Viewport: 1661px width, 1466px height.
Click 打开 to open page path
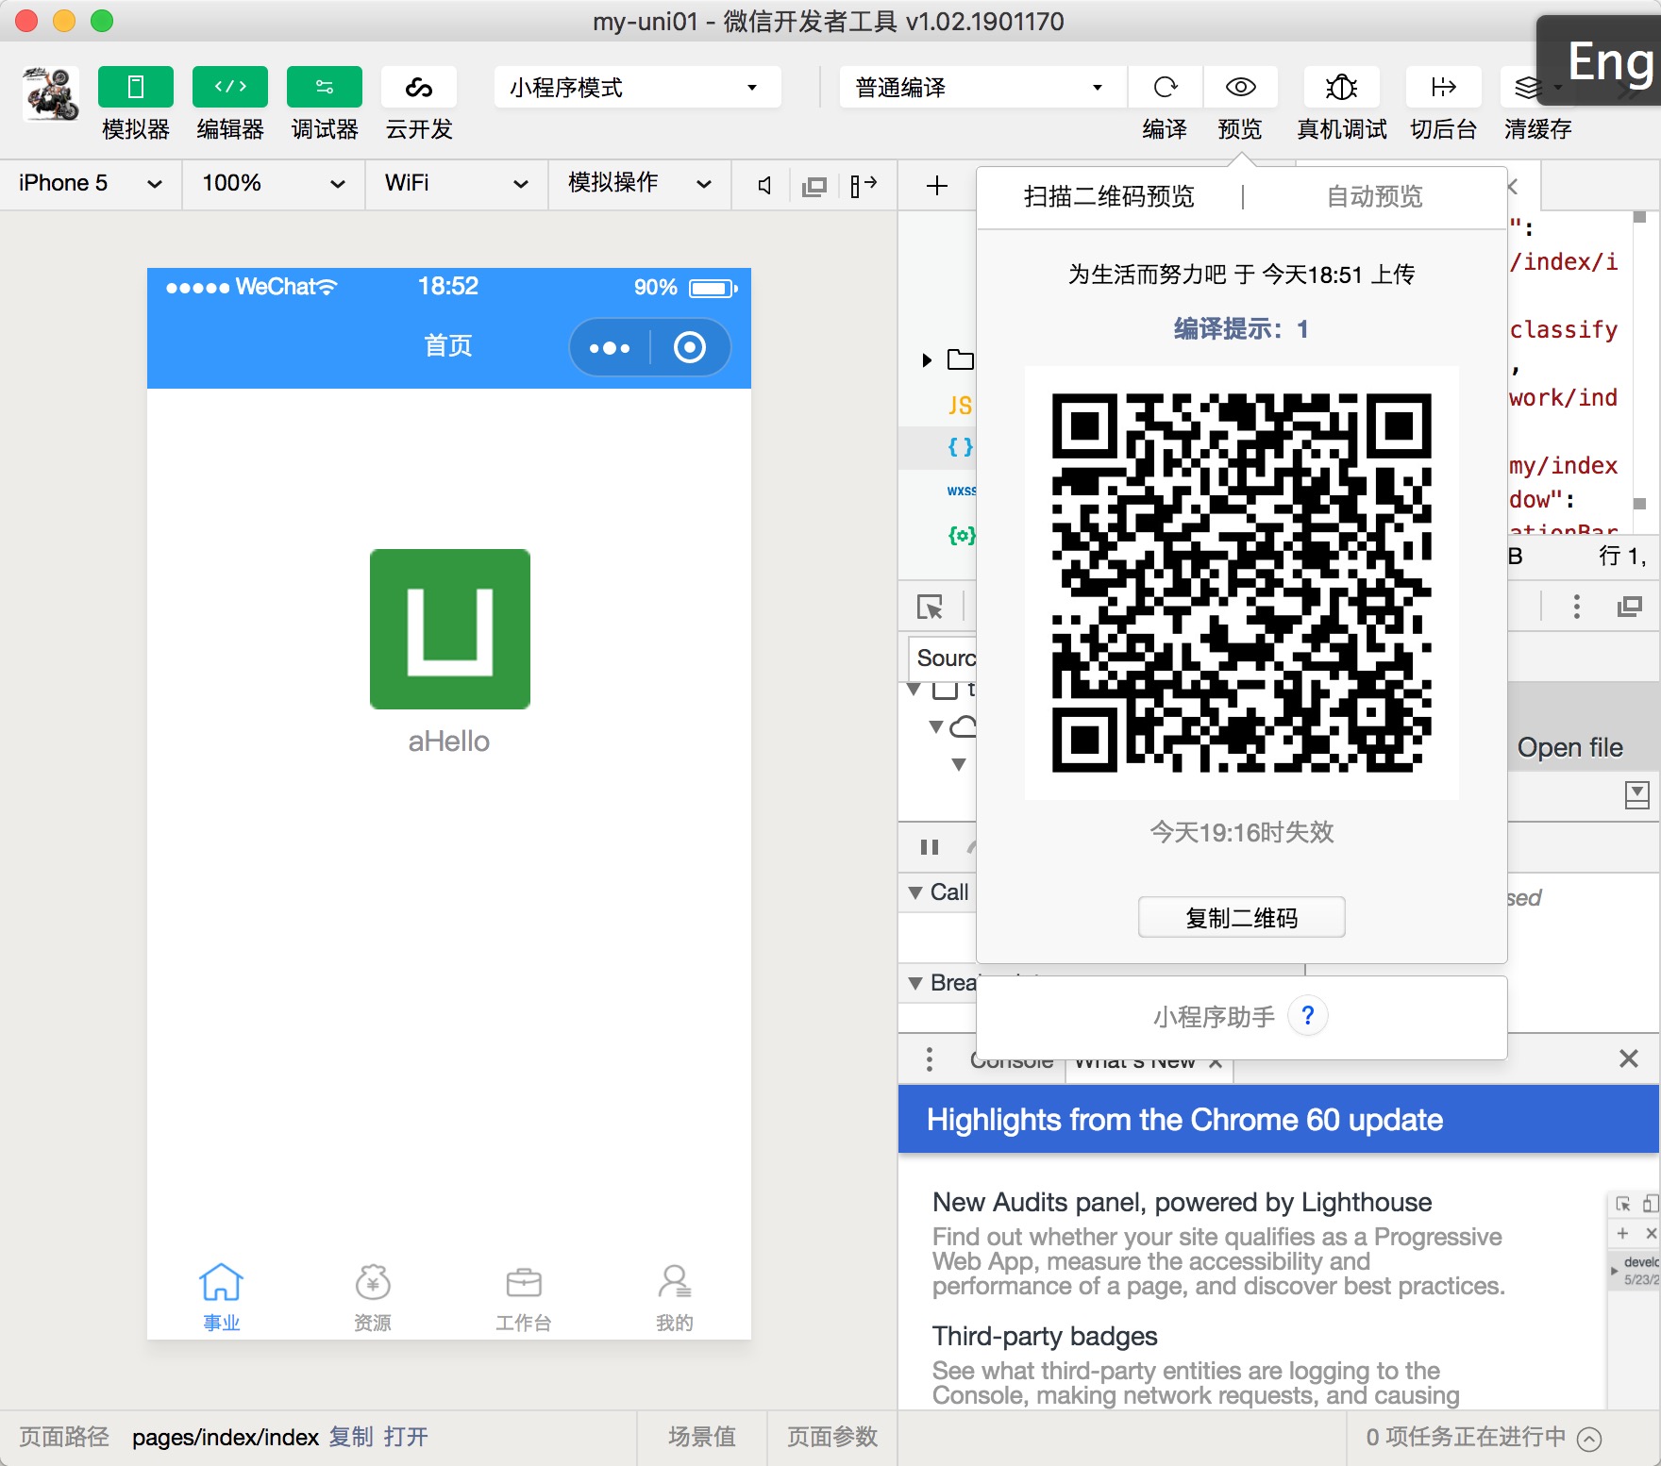click(x=406, y=1437)
